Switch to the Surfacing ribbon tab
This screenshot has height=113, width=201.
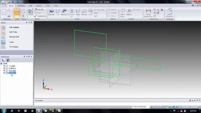coord(21,6)
